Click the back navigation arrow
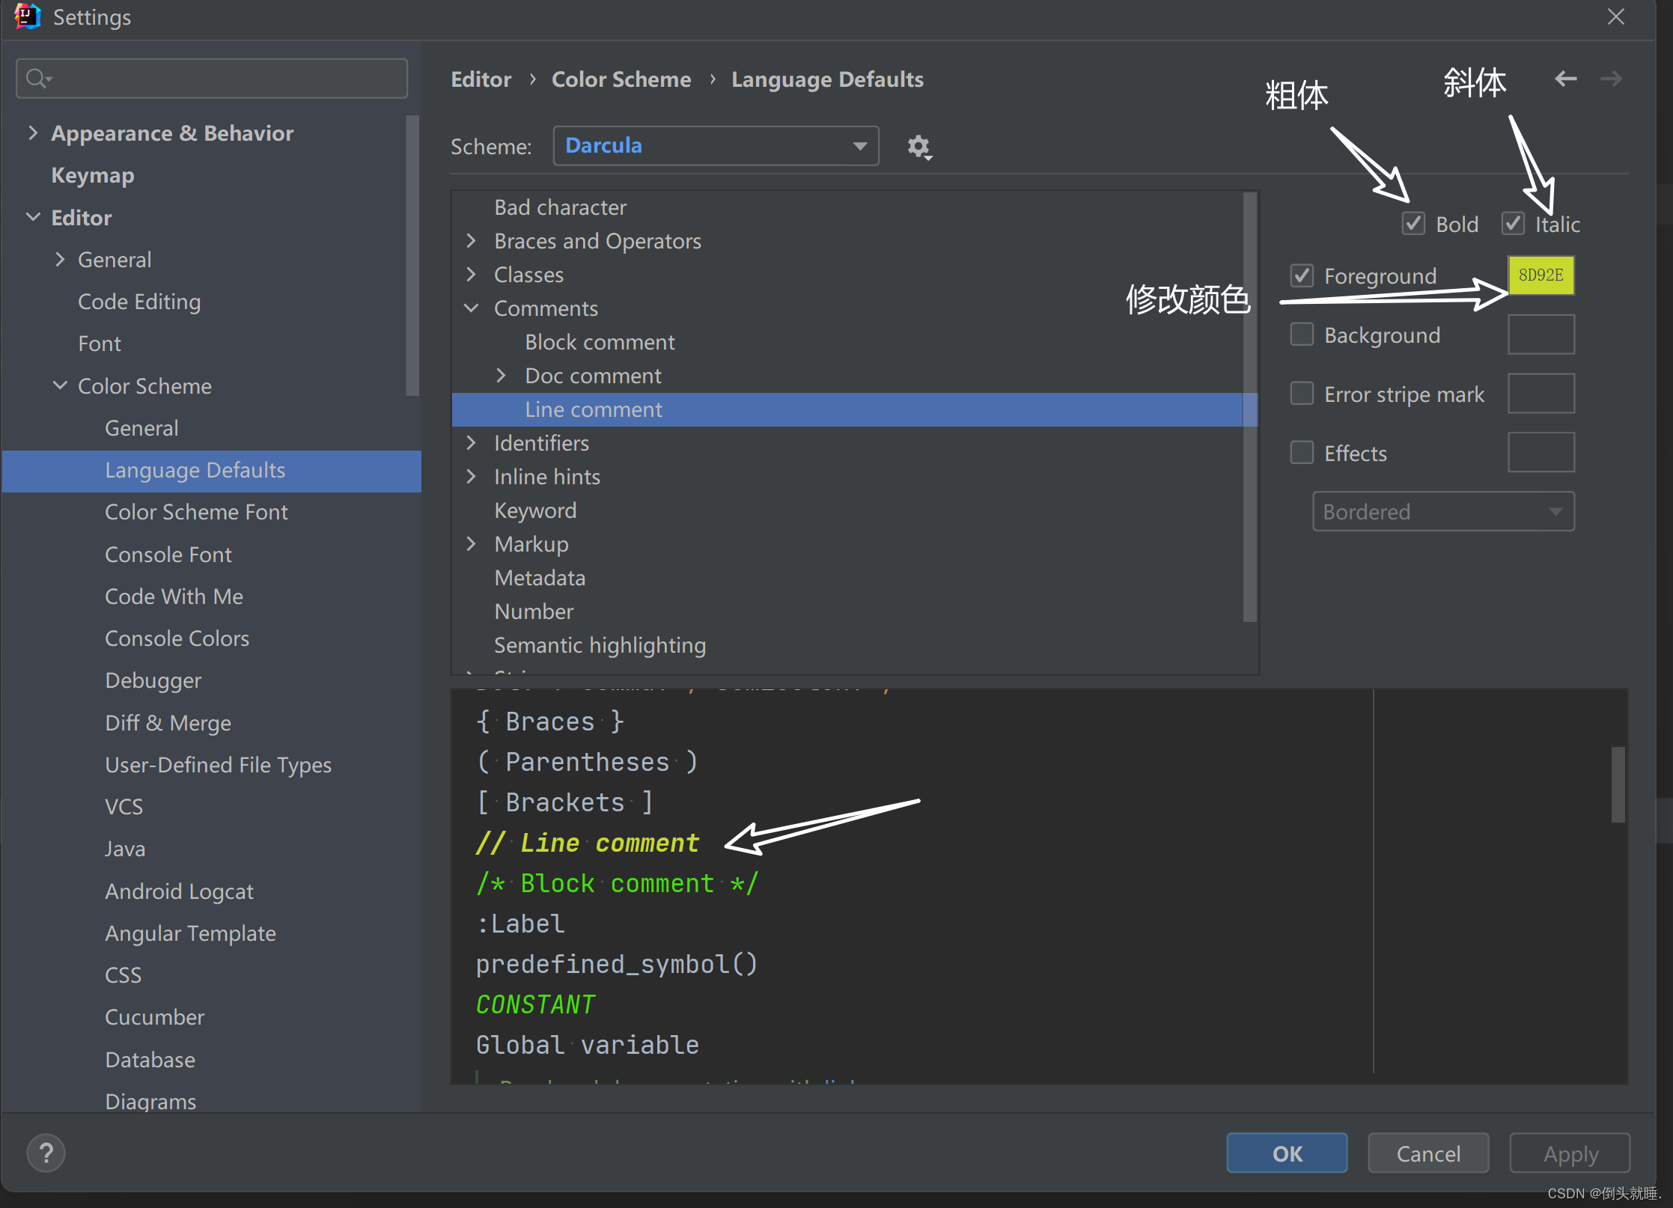Viewport: 1673px width, 1208px height. click(x=1565, y=79)
